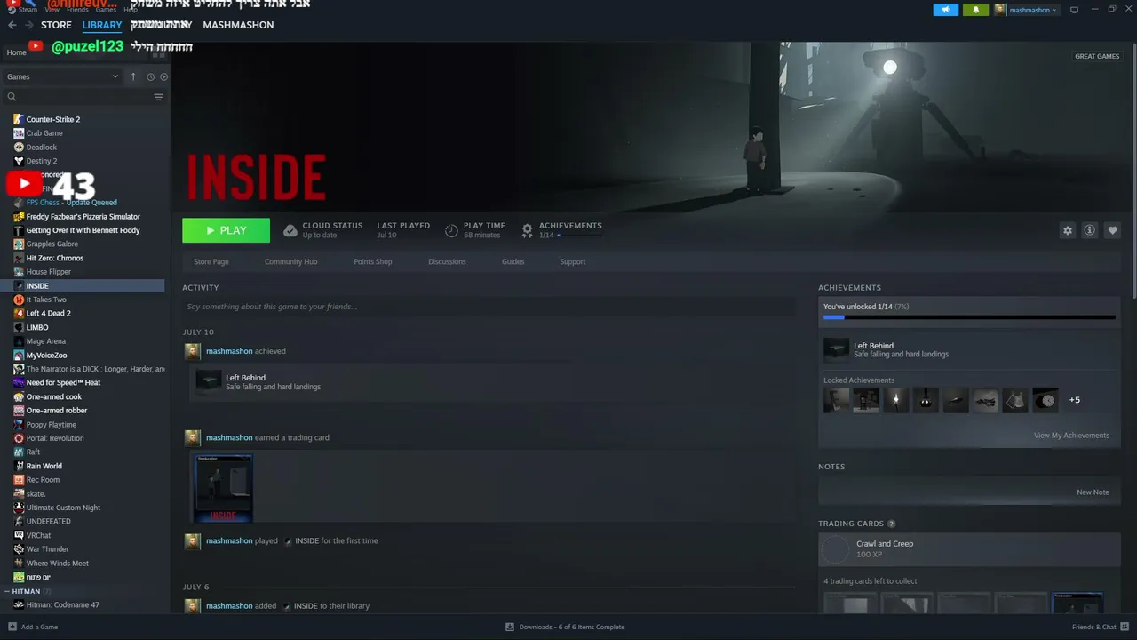This screenshot has width=1137, height=640.
Task: Open the Games collection dropdown
Action: click(62, 76)
